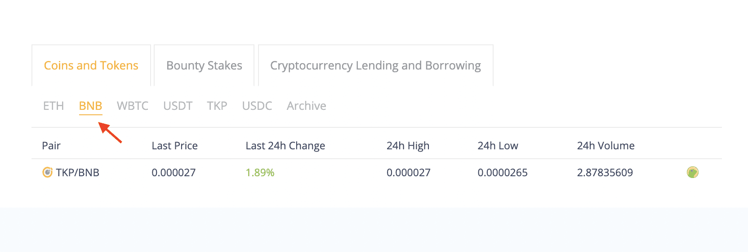Screen dimensions: 748x252
Task: Select the TKP market sub-tab
Action: pos(217,106)
